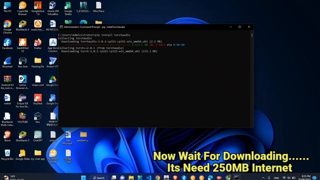Open File Explorer from the taskbar
The image size is (320, 180).
131,178
